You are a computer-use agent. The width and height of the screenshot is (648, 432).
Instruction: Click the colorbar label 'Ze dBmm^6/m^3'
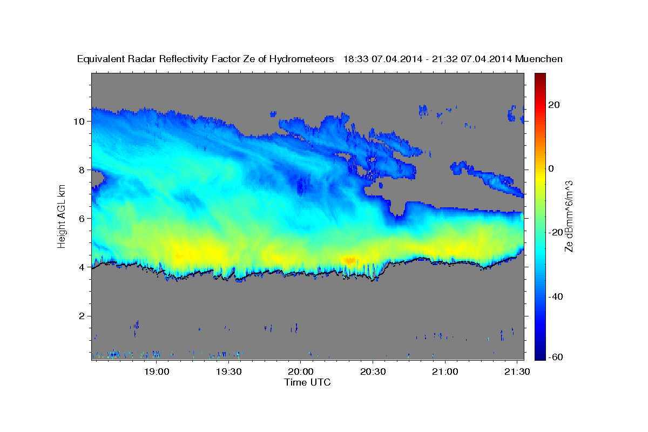569,216
